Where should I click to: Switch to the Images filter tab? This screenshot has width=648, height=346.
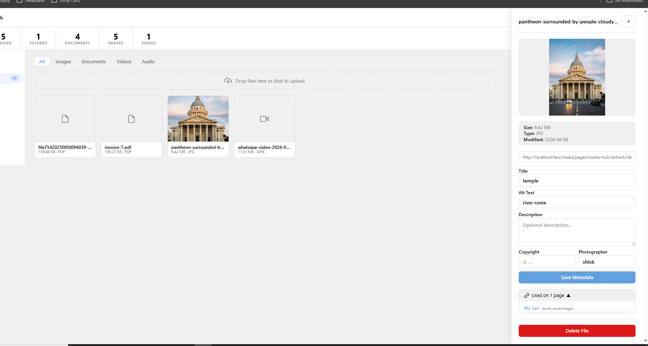coord(63,61)
